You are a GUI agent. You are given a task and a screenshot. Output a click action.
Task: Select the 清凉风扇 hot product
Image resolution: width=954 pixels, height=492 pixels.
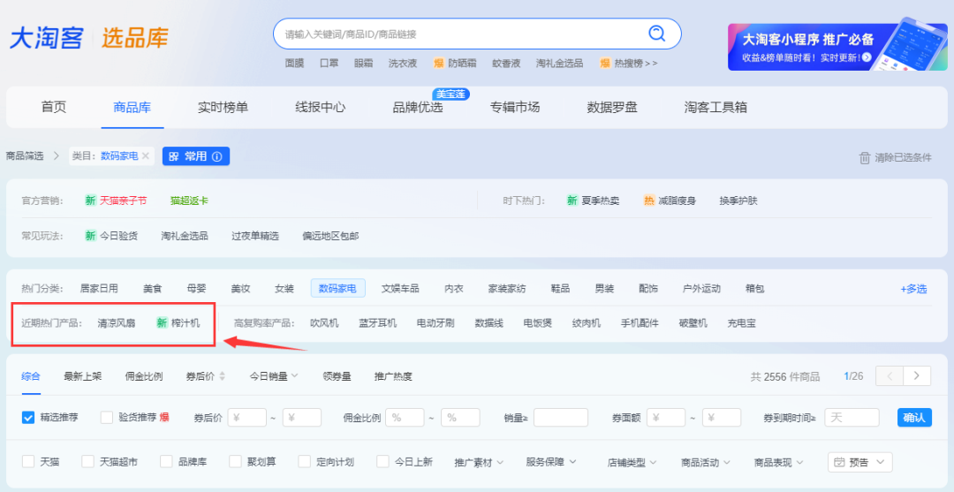tap(117, 323)
